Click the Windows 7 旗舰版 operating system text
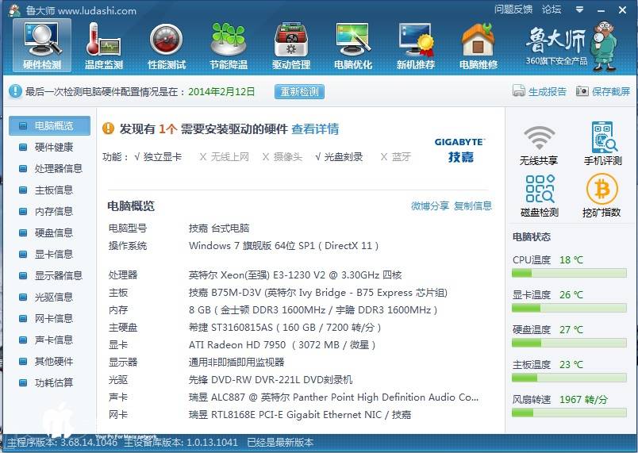Screen dimensions: 638x453 [284, 246]
